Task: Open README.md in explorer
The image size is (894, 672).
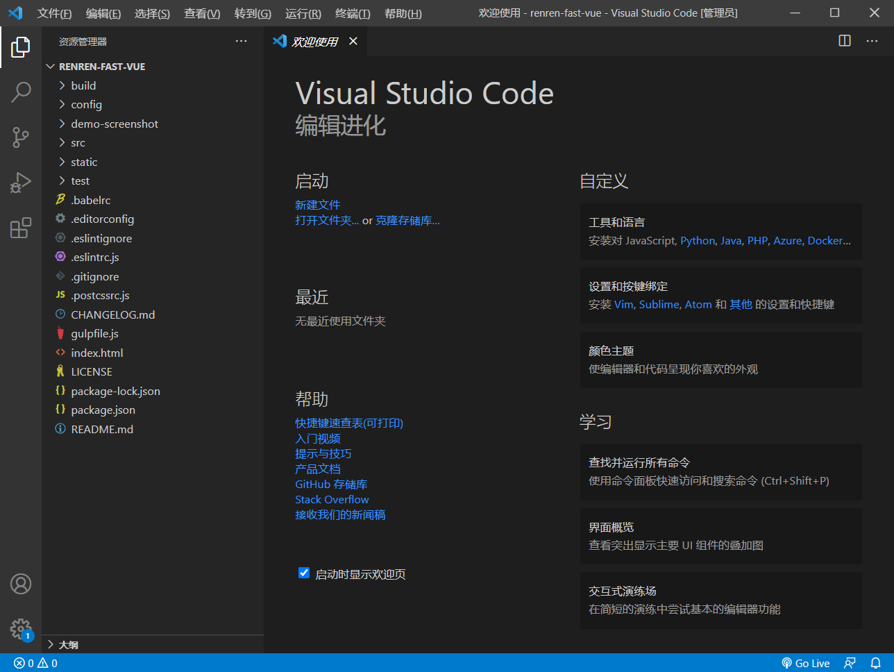Action: [x=153, y=429]
